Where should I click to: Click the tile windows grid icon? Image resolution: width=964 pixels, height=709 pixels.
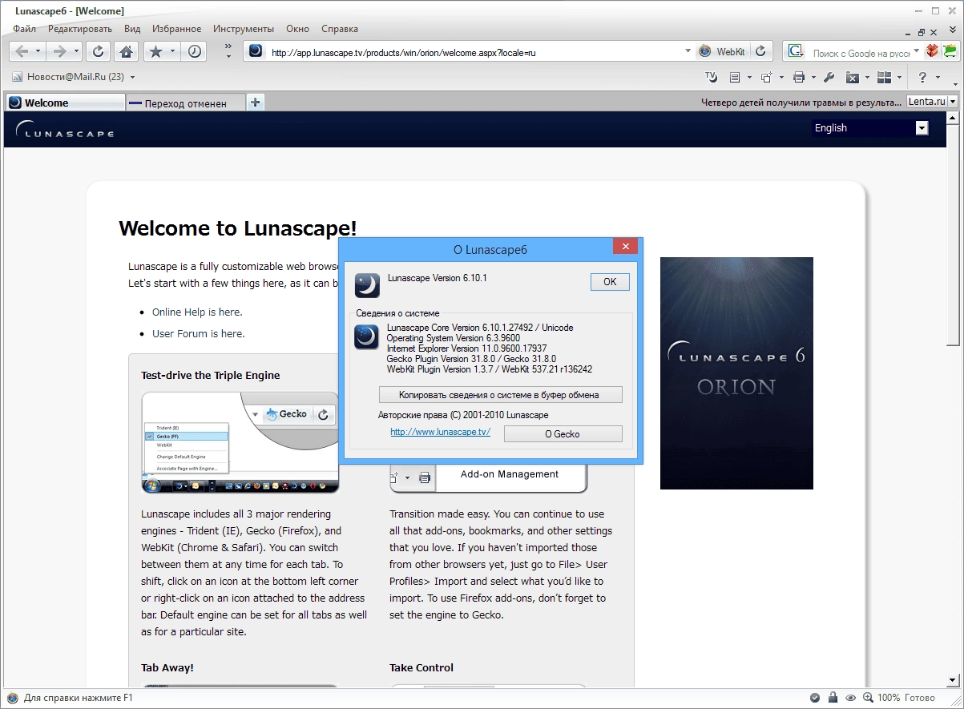885,78
